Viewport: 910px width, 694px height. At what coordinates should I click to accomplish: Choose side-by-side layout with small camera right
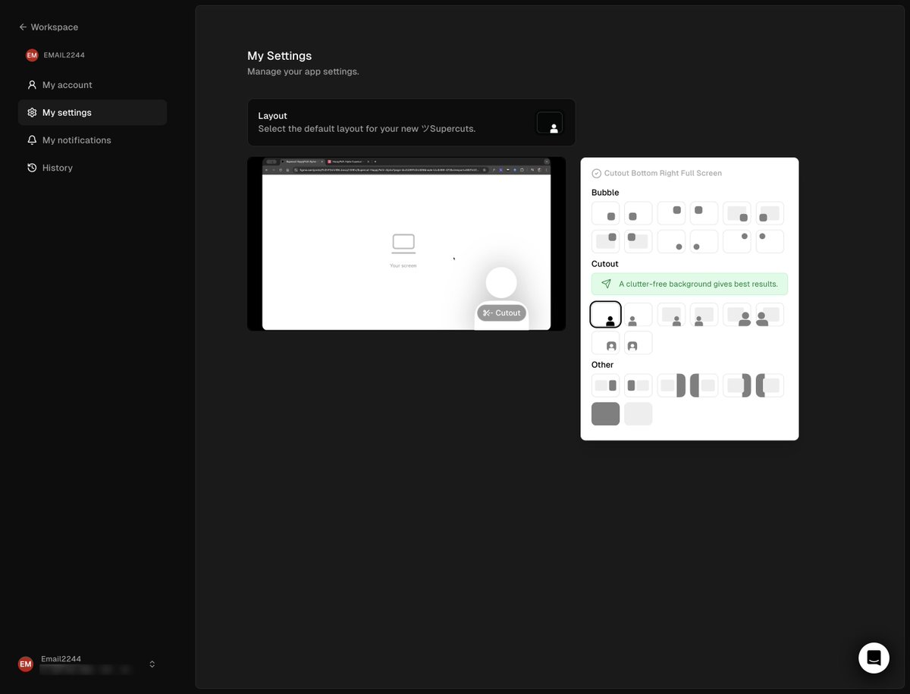pyautogui.click(x=605, y=385)
